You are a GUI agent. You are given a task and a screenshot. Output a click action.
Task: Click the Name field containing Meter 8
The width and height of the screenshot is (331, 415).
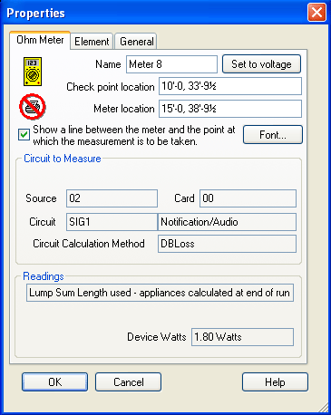point(171,64)
